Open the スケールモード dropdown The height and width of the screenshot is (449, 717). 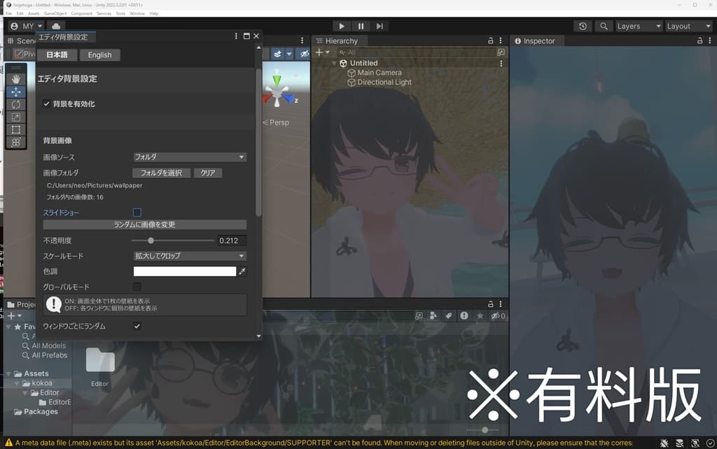189,255
